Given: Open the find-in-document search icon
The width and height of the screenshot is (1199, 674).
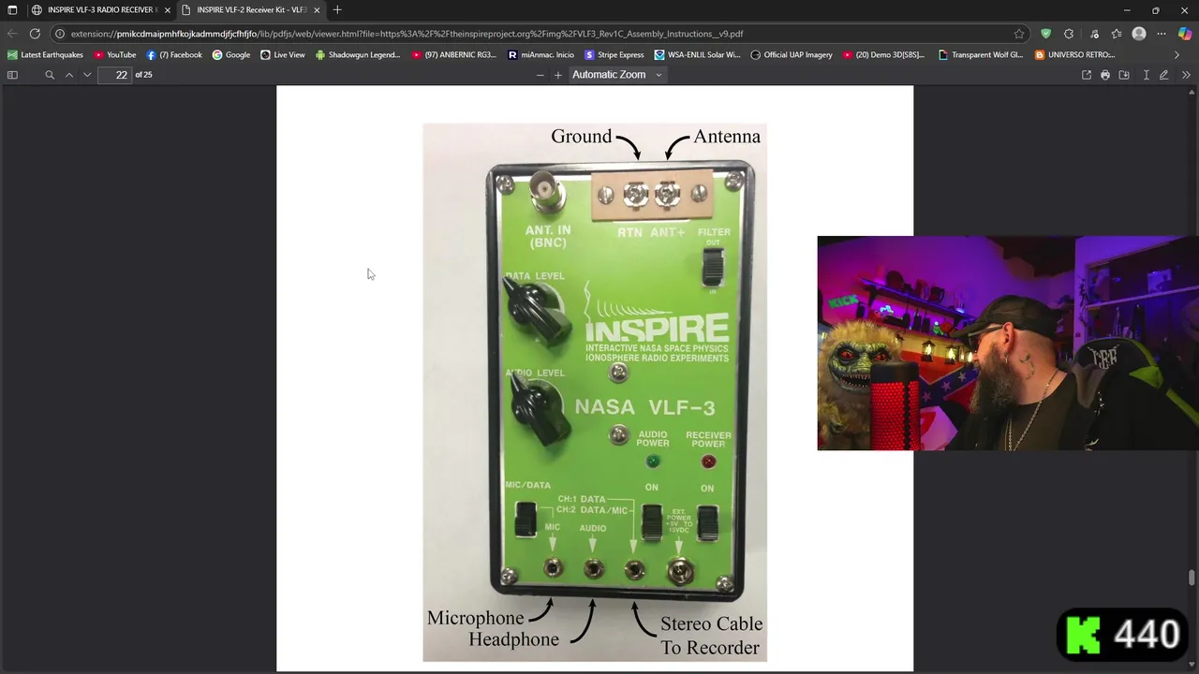Looking at the screenshot, I should pyautogui.click(x=50, y=75).
